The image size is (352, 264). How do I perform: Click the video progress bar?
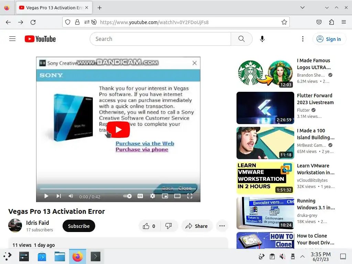(x=118, y=189)
